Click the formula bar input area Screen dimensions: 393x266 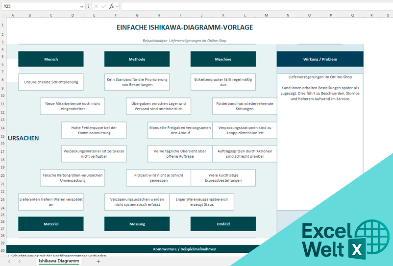(257, 6)
